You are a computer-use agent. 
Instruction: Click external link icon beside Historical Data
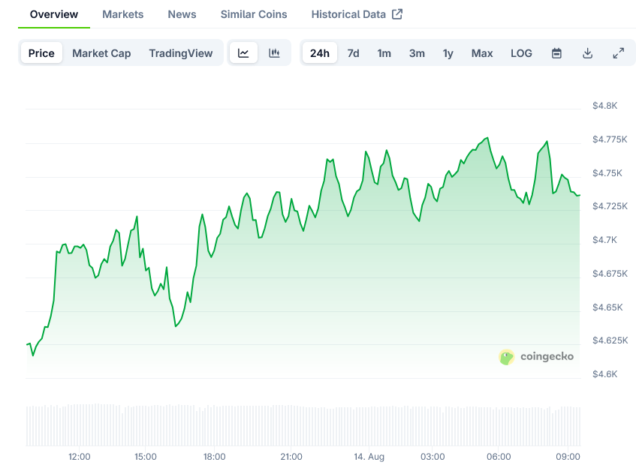pos(397,14)
